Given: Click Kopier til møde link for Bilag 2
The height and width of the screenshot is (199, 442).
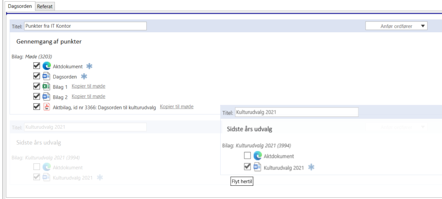Looking at the screenshot, I should tap(88, 97).
